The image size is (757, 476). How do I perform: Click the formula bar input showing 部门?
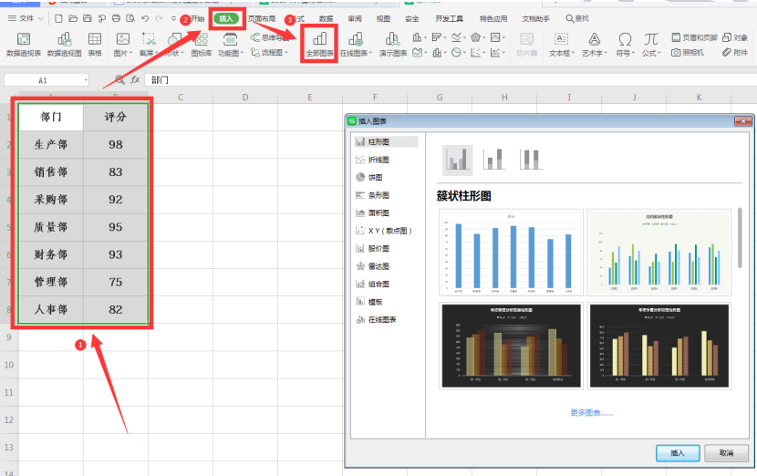point(449,80)
